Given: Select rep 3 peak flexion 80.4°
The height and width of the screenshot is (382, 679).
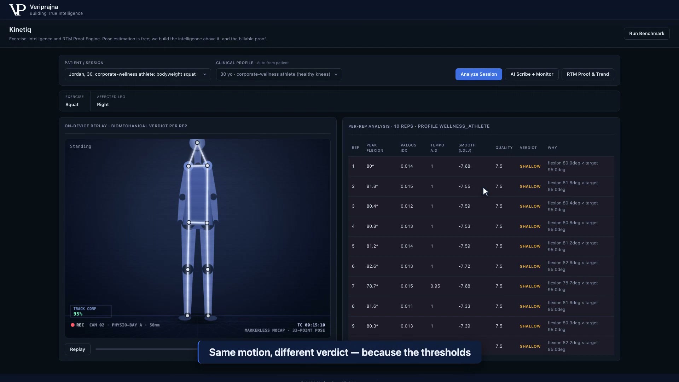Looking at the screenshot, I should pyautogui.click(x=372, y=206).
